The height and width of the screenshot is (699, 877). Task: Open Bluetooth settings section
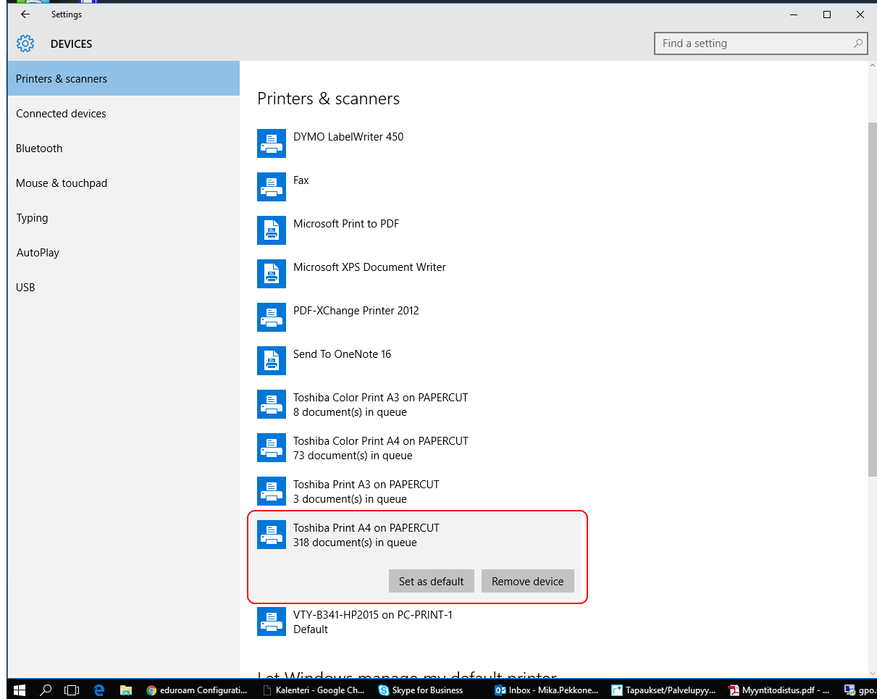pyautogui.click(x=124, y=148)
